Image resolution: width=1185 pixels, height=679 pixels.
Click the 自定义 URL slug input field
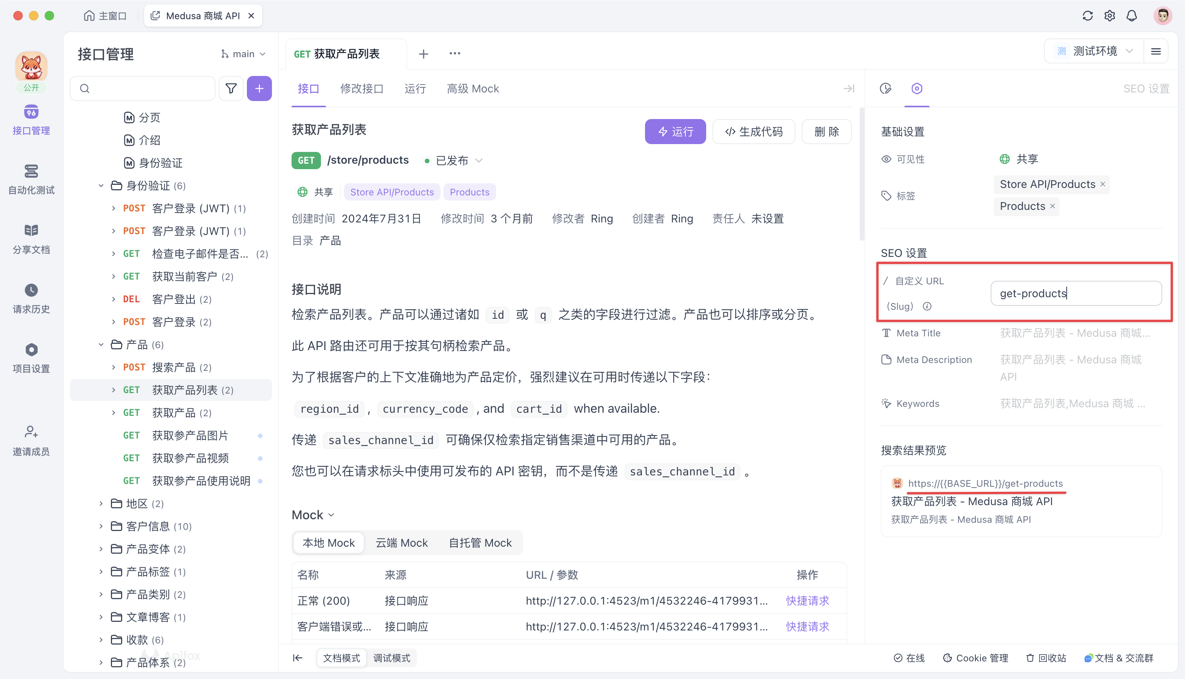1076,293
